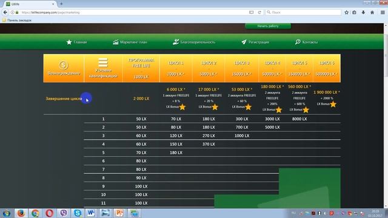Click the LX Bonus star under 6 000 LX
Screen dimensions: 388x218
(x=182, y=107)
